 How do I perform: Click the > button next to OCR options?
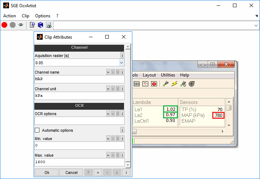click(108, 114)
